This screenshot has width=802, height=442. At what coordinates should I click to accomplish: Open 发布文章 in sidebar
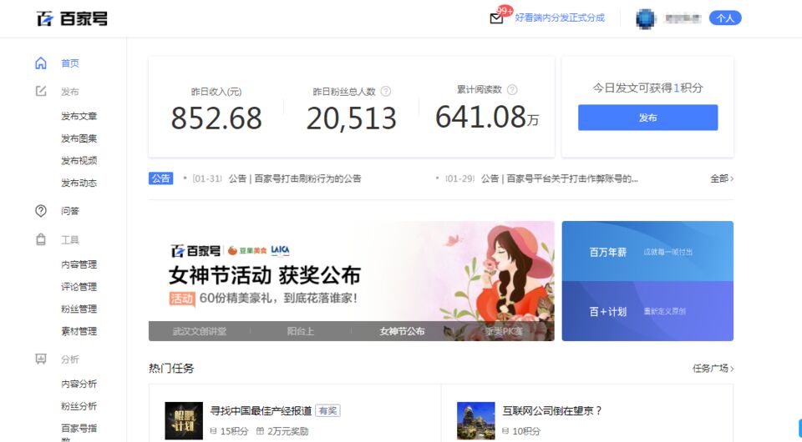click(x=79, y=117)
